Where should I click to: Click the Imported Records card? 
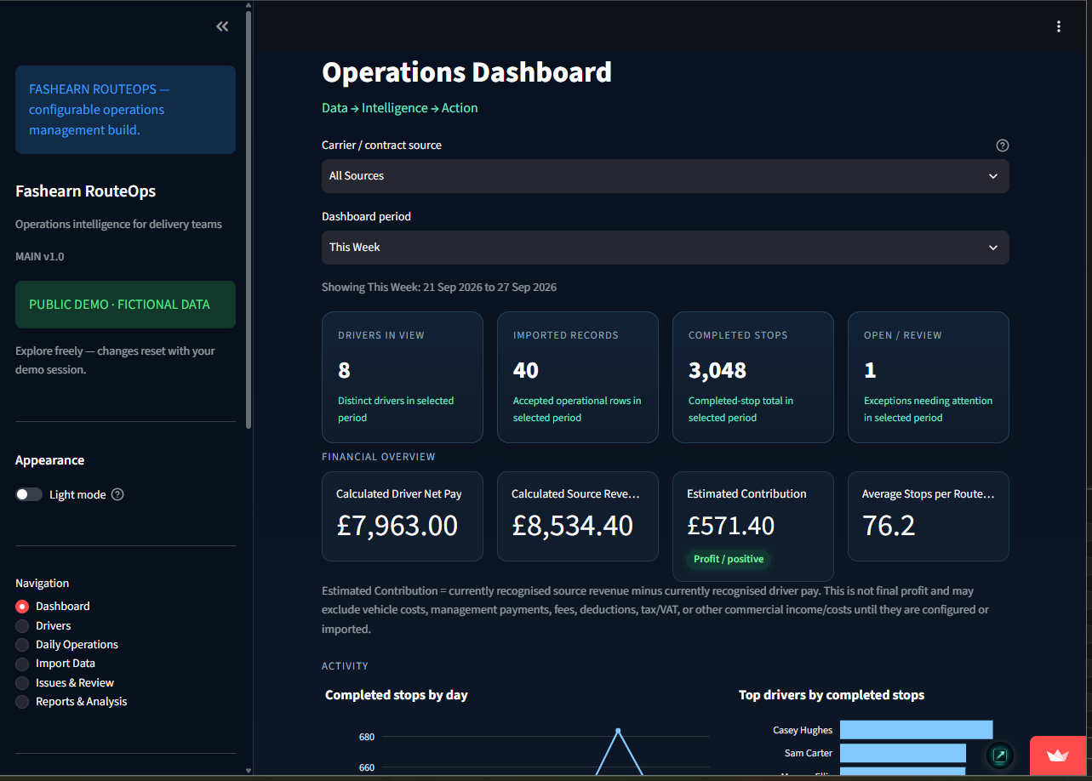(x=578, y=377)
